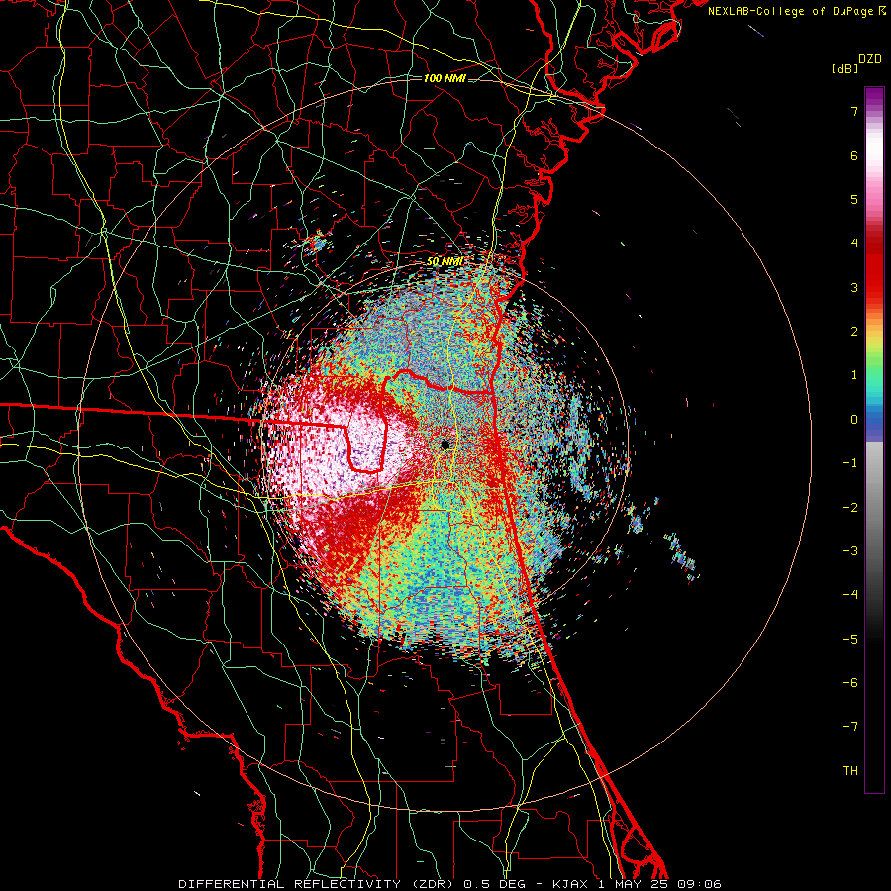Screen dimensions: 891x891
Task: Click the 1 value on color scale
Action: click(854, 375)
